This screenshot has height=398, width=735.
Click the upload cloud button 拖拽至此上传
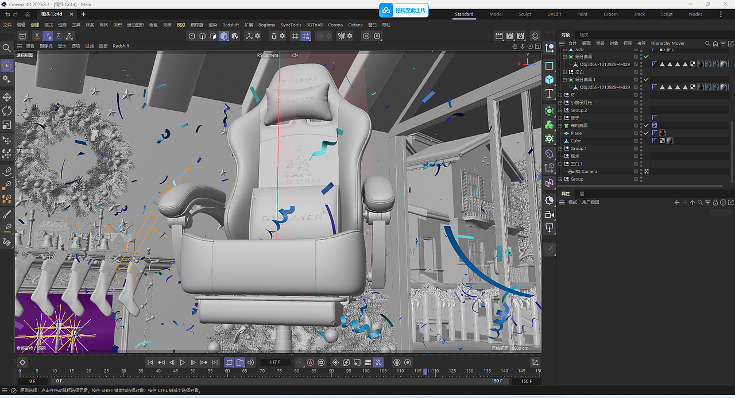point(404,10)
